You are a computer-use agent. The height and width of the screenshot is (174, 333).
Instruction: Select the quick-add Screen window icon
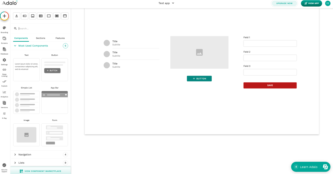65,16
